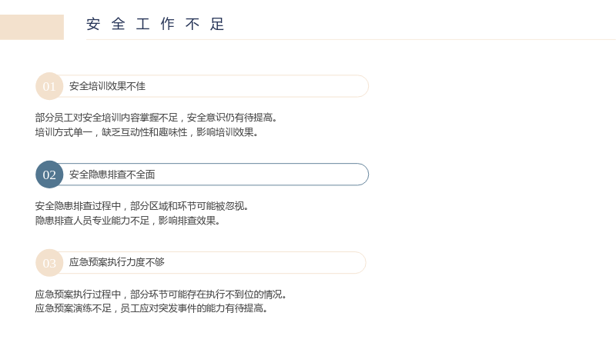616x346 pixels.
Task: Click the phrase 安全意识仍有待提高
Action: point(232,118)
